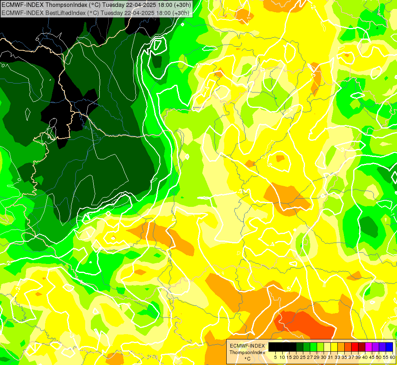The width and height of the screenshot is (397, 365).
Task: Pick the purple 45-50 legend swatch
Action: coord(376,347)
